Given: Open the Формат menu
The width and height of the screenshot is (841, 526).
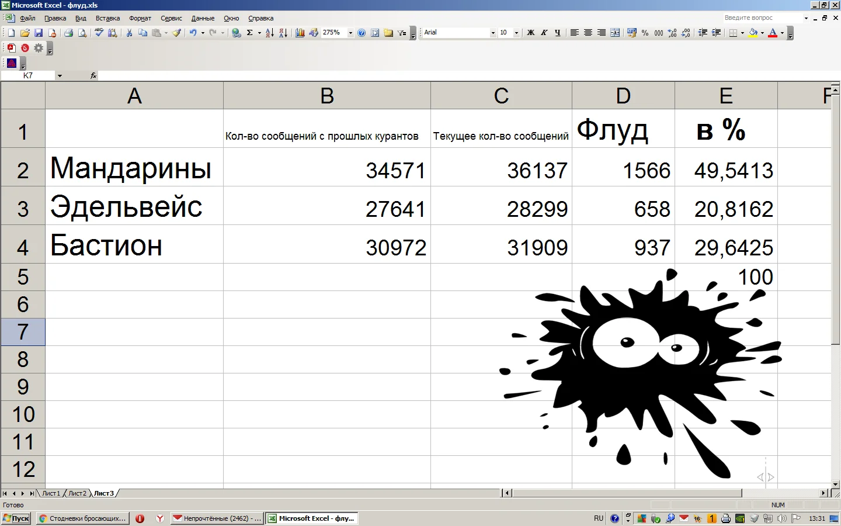Looking at the screenshot, I should tap(140, 19).
